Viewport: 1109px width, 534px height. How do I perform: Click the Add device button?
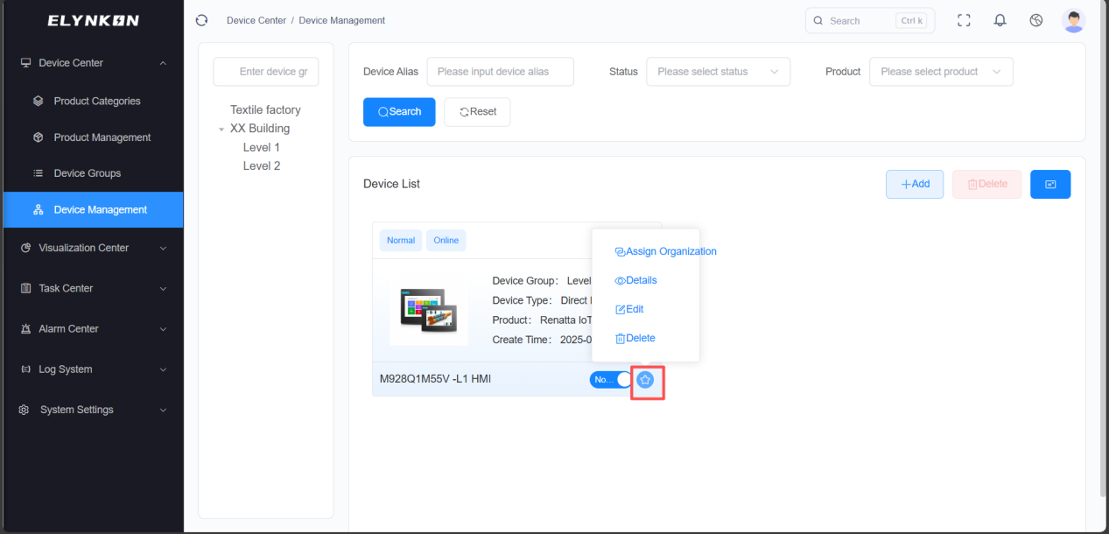pyautogui.click(x=915, y=184)
